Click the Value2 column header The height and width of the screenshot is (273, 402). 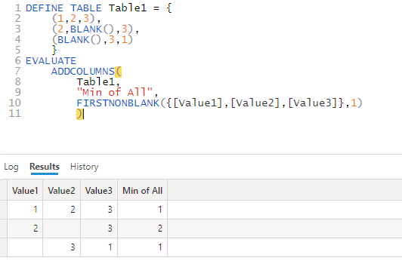tap(61, 191)
